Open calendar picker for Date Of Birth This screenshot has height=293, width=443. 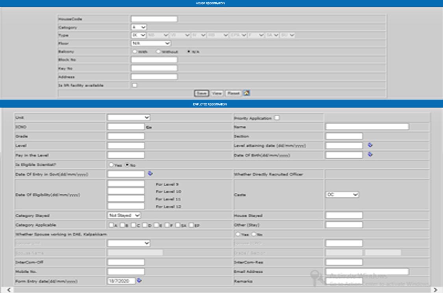tap(370, 154)
